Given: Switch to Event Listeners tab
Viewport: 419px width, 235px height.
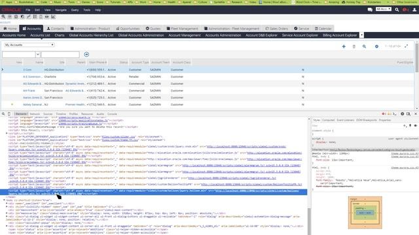Looking at the screenshot, I should click(345, 120).
